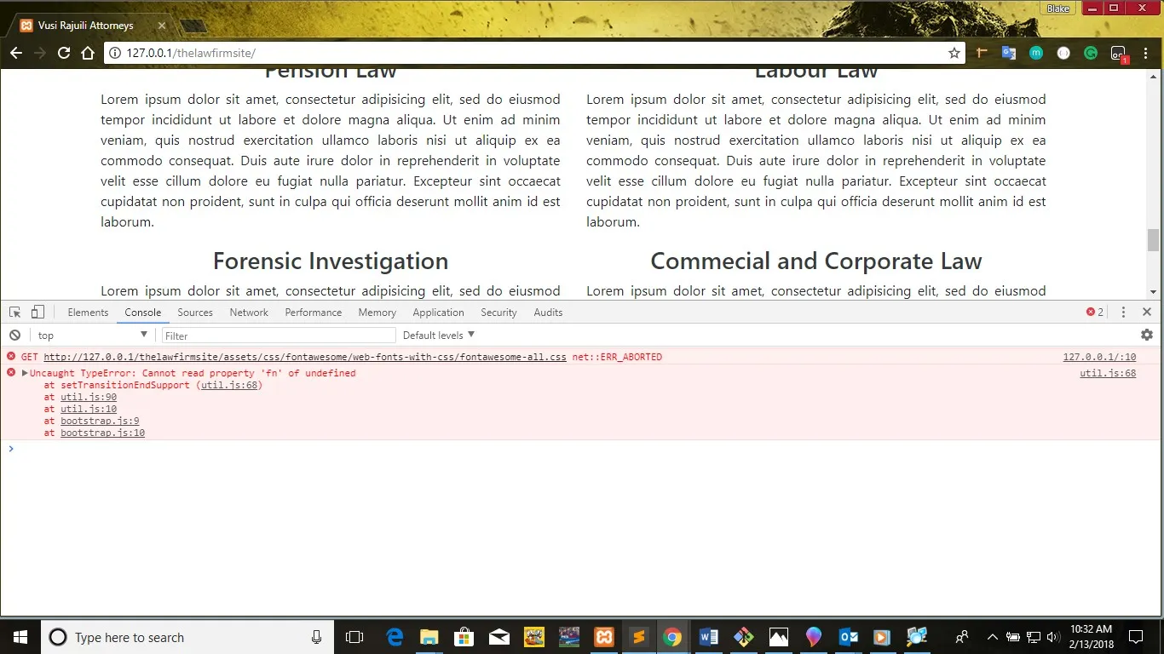This screenshot has height=654, width=1164.
Task: Clear the console with the clear icon
Action: coord(14,336)
